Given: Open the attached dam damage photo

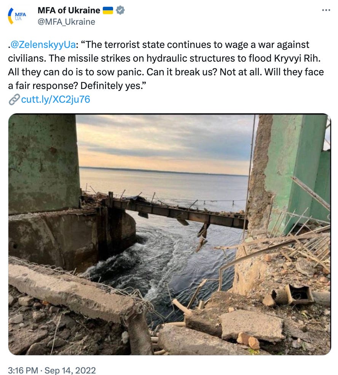Looking at the screenshot, I should click(169, 234).
